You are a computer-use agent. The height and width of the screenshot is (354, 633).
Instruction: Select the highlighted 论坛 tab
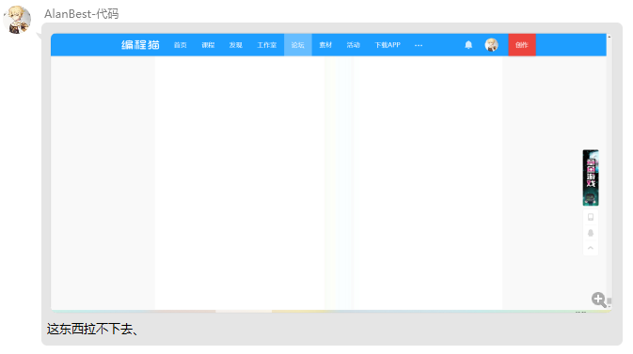(298, 45)
